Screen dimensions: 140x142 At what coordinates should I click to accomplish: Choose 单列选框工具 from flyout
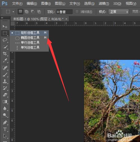29,48
